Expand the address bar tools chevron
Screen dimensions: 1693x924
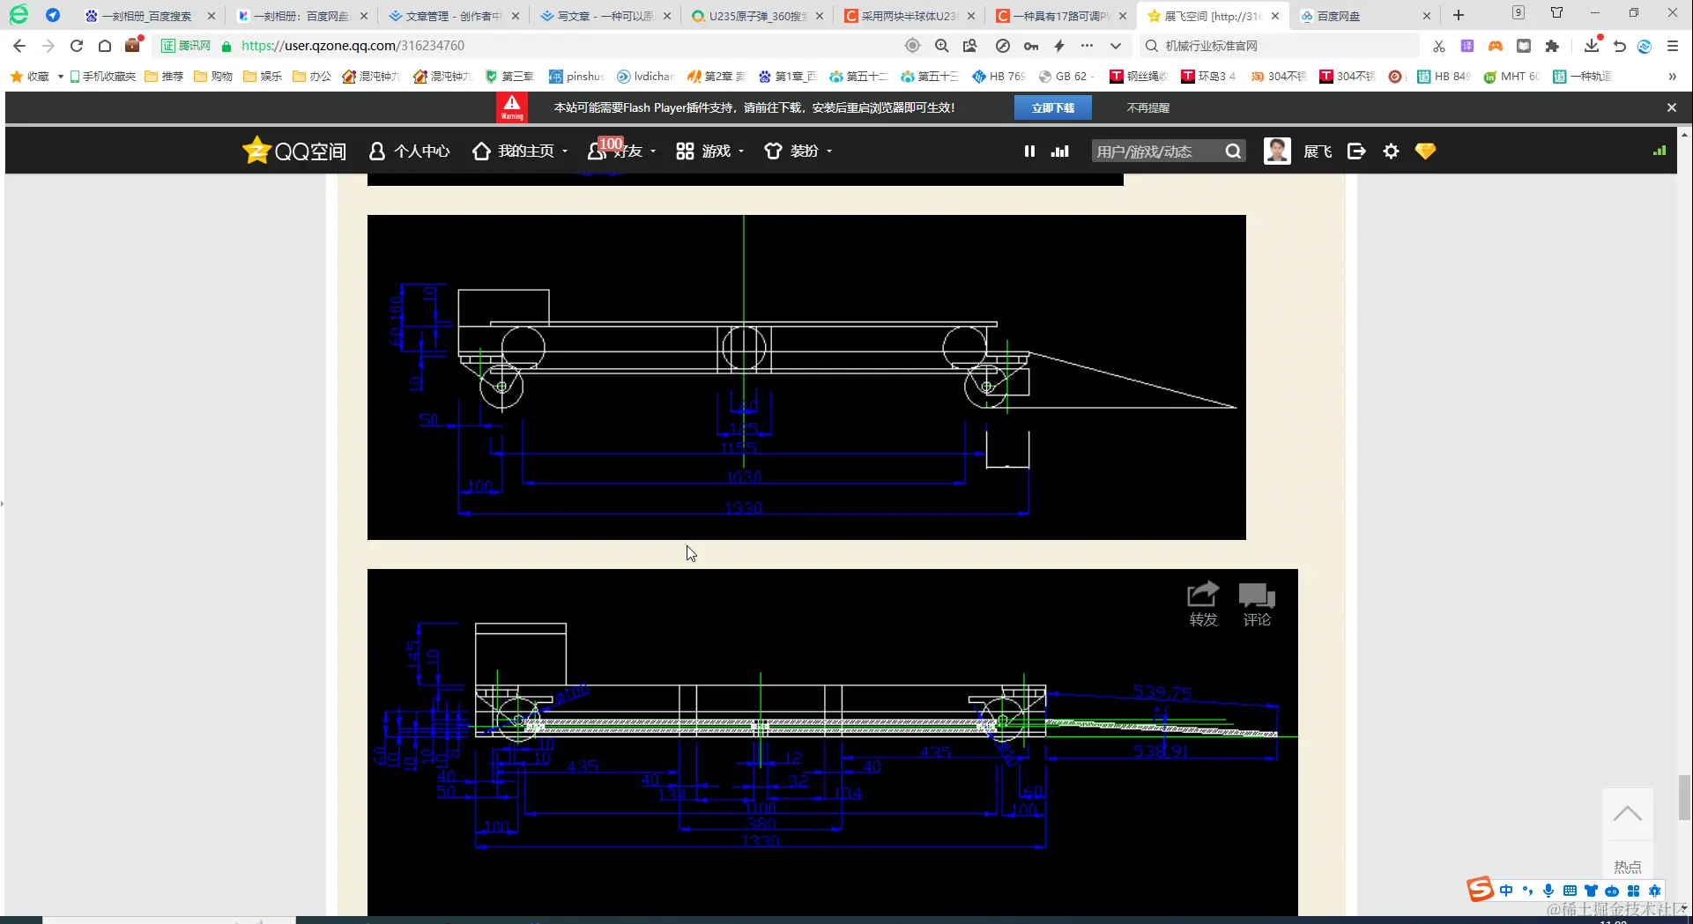point(1116,46)
